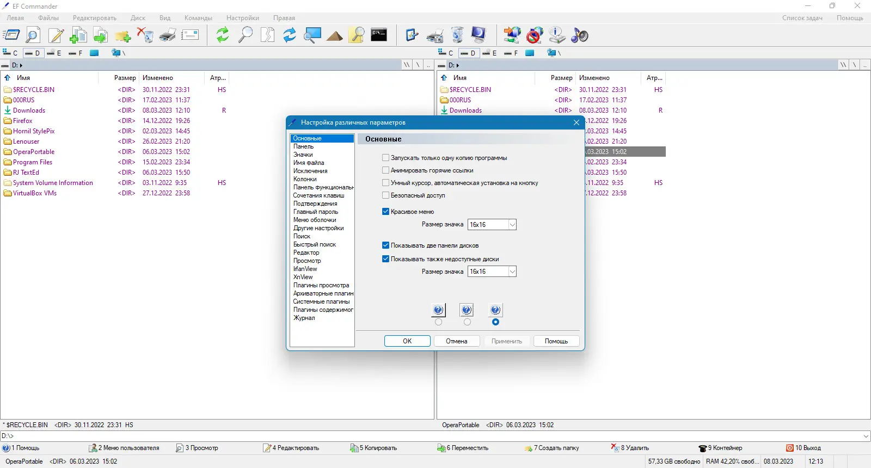
Task: Click the brown pyramid toolbar icon
Action: click(x=334, y=35)
